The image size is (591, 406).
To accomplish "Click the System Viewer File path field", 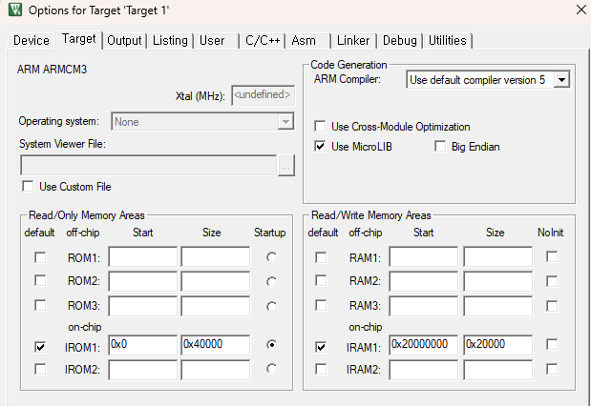I will tap(149, 165).
